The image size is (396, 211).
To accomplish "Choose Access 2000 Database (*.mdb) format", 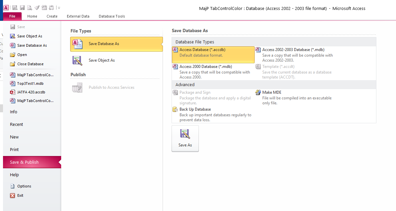I will (x=213, y=72).
